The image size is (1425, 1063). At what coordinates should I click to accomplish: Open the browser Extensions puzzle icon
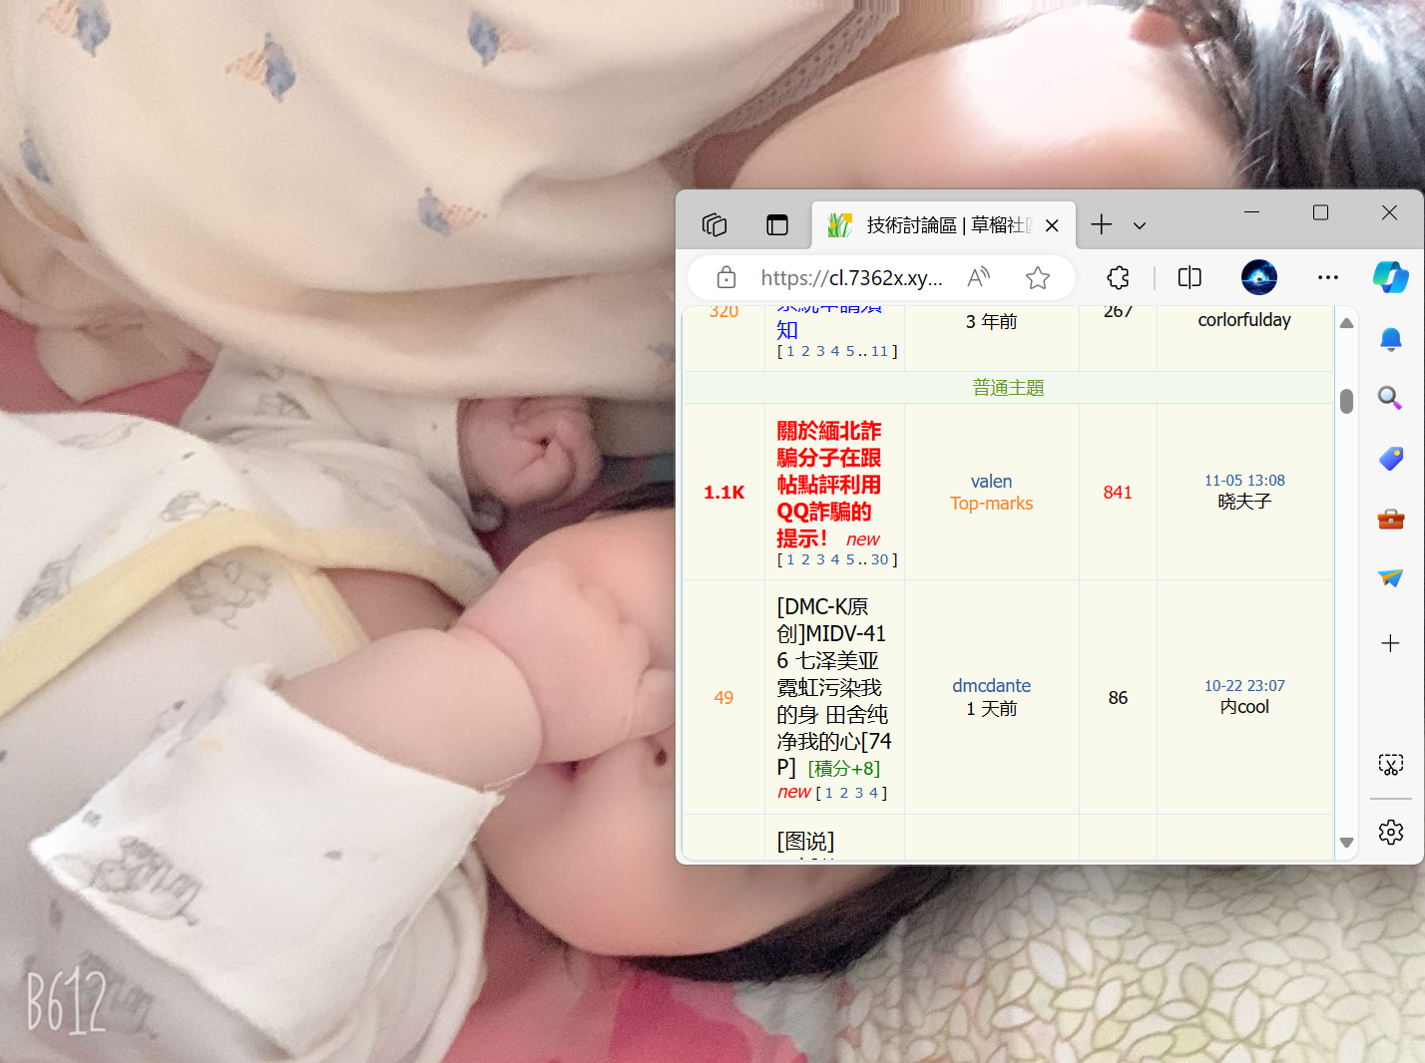click(1118, 277)
